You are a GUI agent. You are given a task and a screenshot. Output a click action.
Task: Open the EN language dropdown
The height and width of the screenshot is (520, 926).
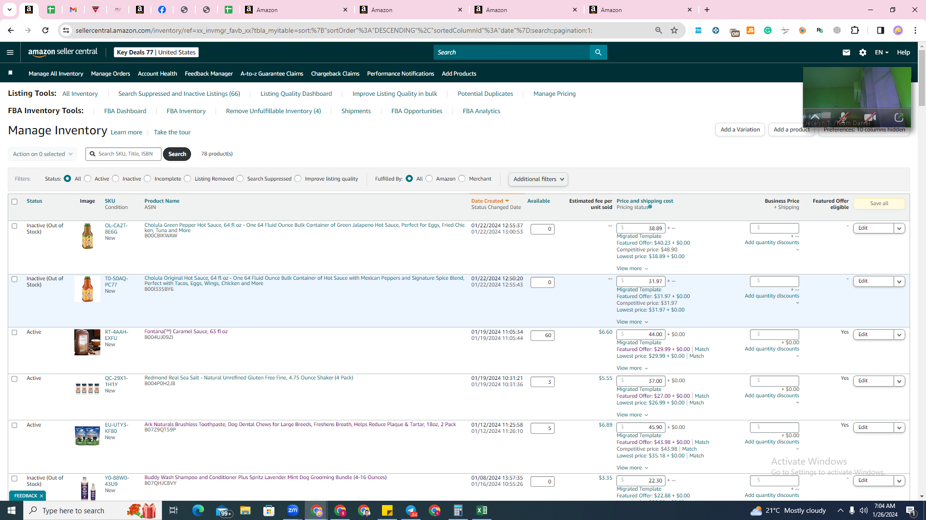[x=881, y=52]
